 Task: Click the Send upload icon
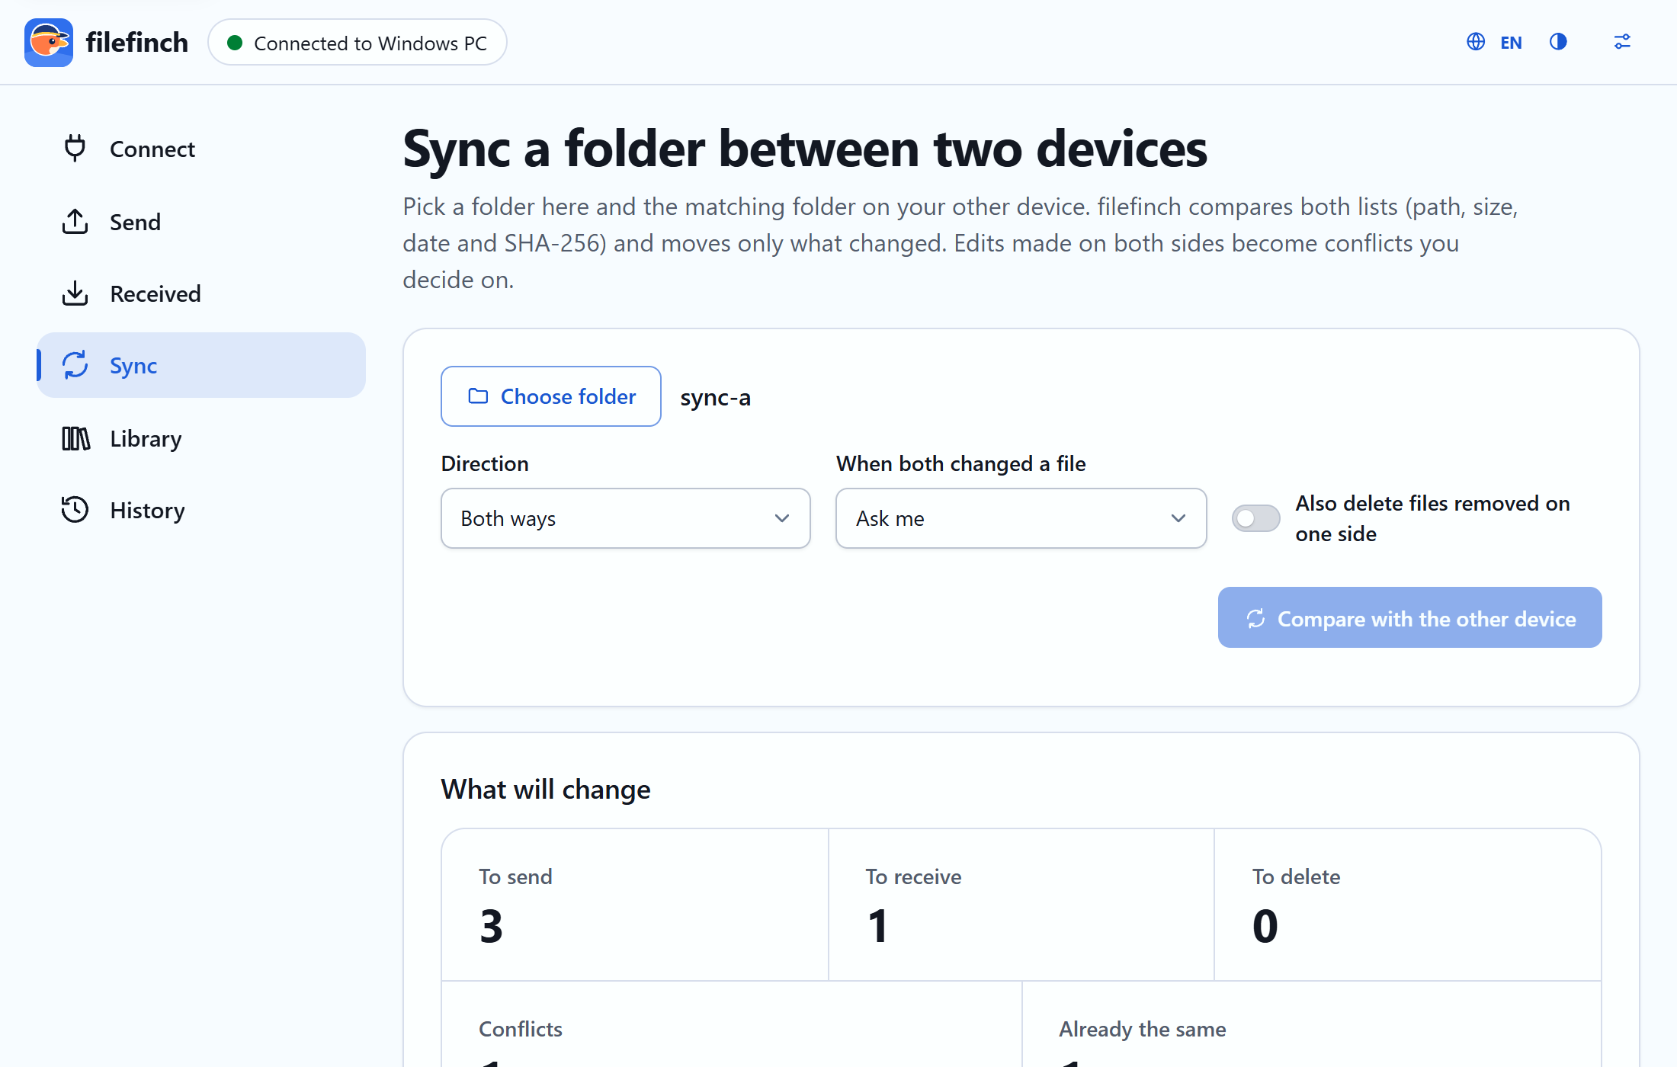coord(75,222)
